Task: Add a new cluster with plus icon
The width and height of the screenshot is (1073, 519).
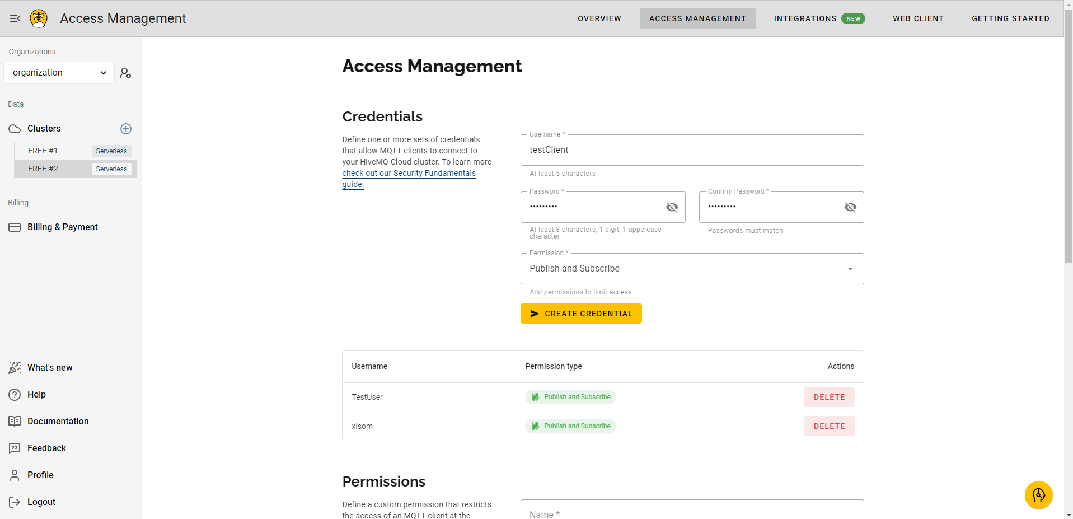Action: (x=126, y=129)
